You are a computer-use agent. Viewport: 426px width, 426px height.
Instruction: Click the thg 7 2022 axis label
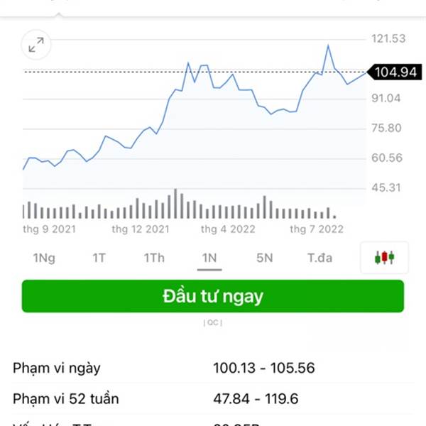click(317, 229)
